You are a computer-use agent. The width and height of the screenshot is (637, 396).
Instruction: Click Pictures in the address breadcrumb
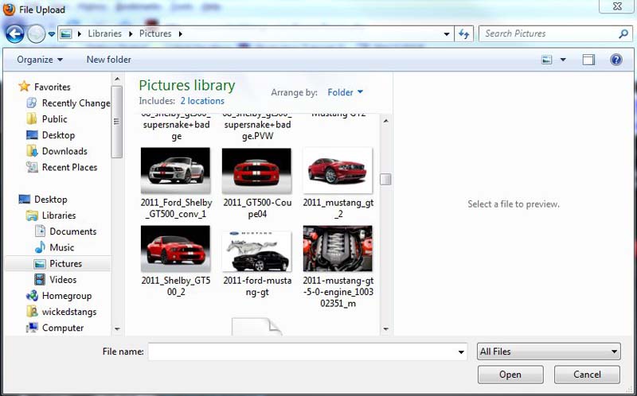155,33
